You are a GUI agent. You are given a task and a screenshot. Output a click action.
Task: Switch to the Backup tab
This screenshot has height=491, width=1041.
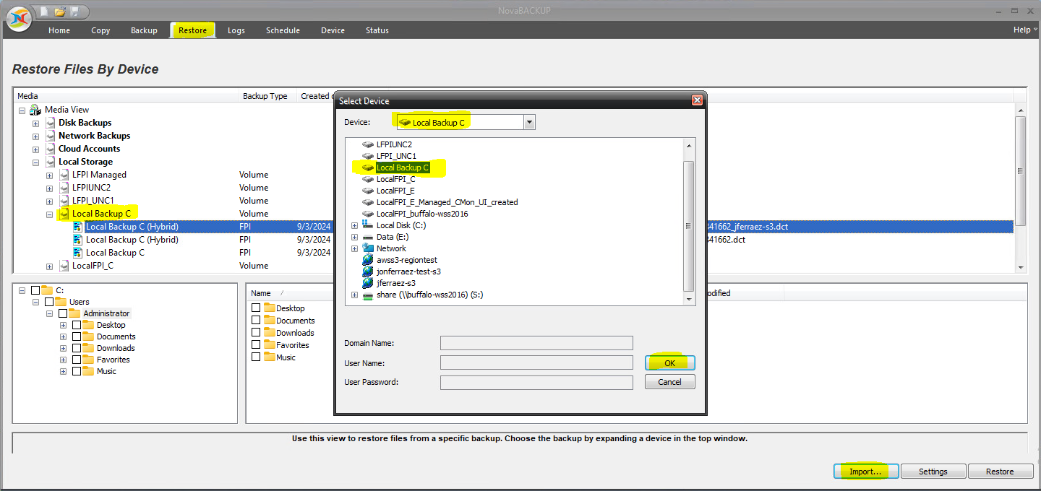[144, 30]
